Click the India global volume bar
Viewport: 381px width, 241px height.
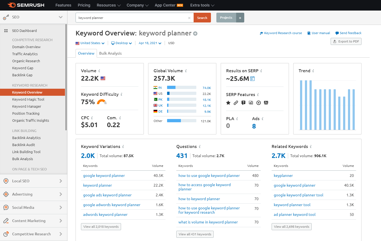point(182,87)
